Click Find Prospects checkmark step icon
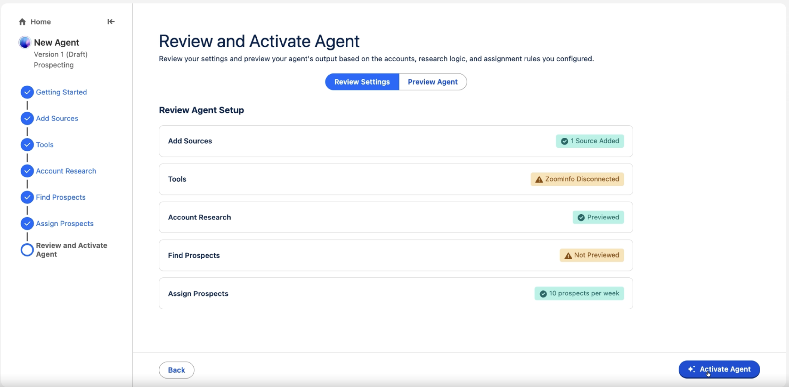The height and width of the screenshot is (387, 789). (27, 197)
